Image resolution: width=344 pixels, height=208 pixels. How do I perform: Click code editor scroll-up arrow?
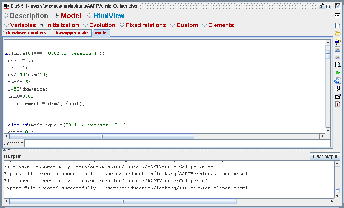[x=328, y=43]
